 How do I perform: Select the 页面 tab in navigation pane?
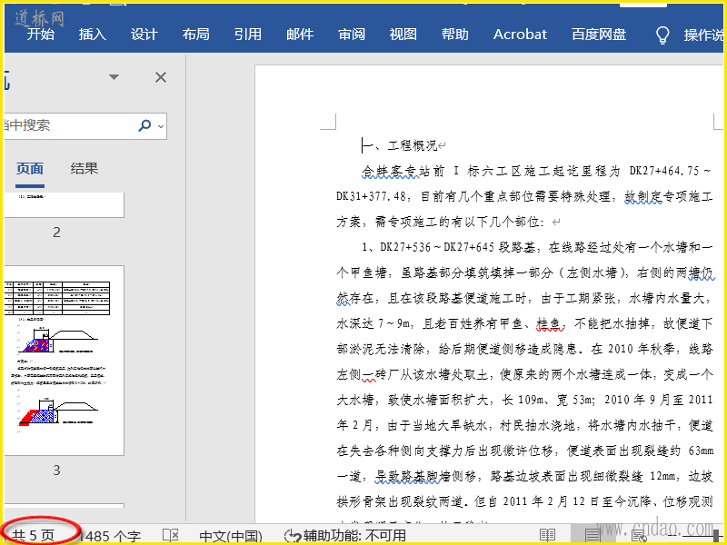coord(29,168)
